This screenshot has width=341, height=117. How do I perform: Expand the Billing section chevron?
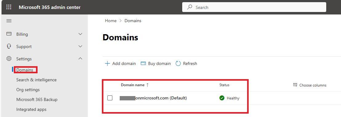80,34
